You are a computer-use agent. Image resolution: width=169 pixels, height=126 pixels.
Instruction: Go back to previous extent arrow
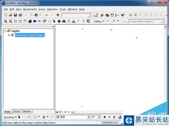tap(35, 21)
